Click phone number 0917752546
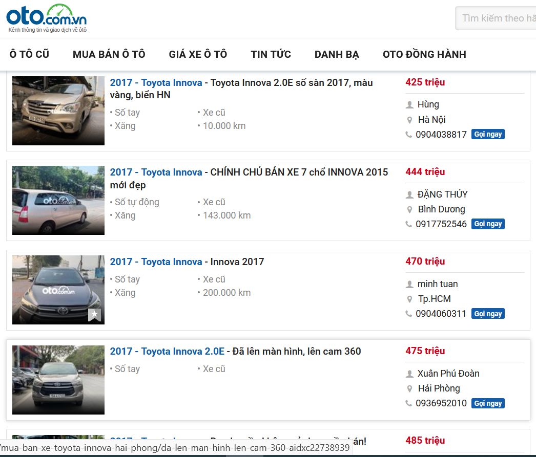536x457 pixels. click(x=441, y=224)
